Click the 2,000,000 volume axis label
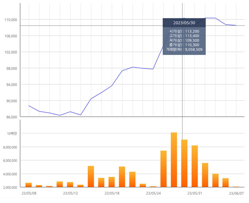Screen dimensions: 249x203 click(x=10, y=187)
